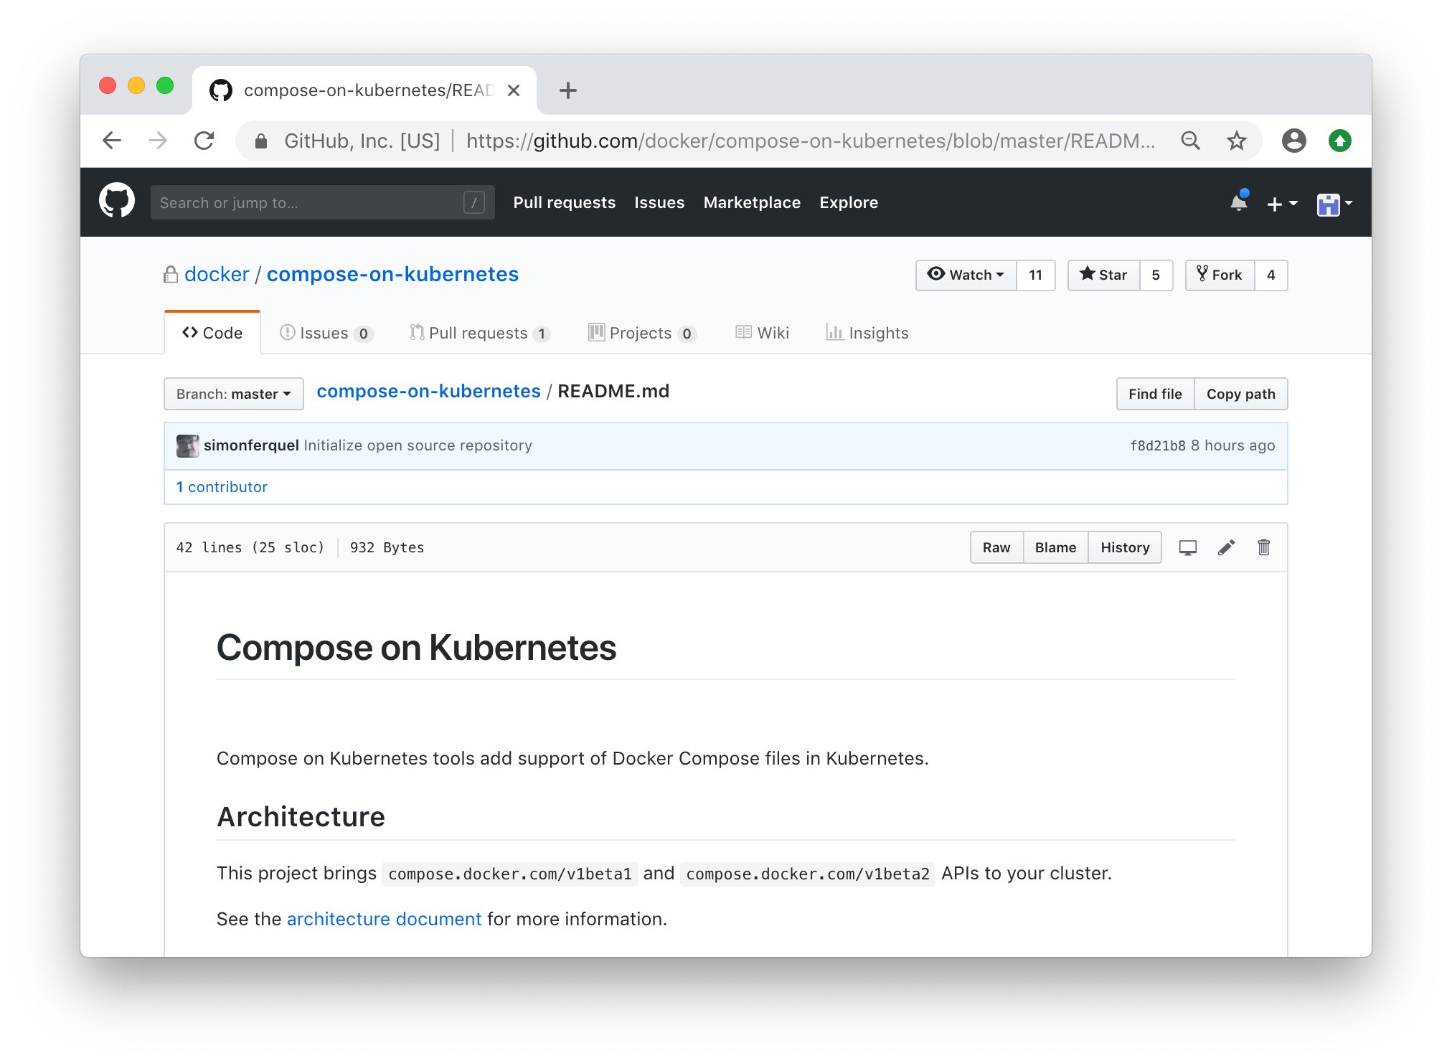This screenshot has height=1063, width=1452.
Task: Expand the plus create-new menu in header
Action: point(1282,204)
